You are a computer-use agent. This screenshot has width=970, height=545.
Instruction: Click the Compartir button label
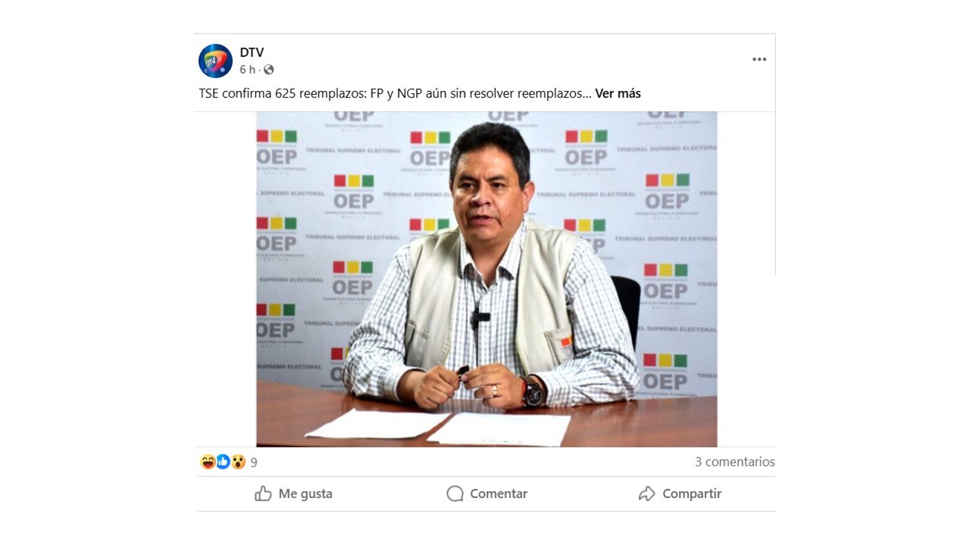pos(692,494)
